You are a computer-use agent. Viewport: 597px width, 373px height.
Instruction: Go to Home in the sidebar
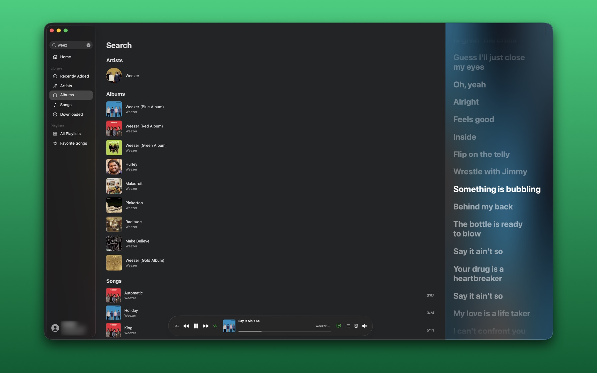pos(71,57)
